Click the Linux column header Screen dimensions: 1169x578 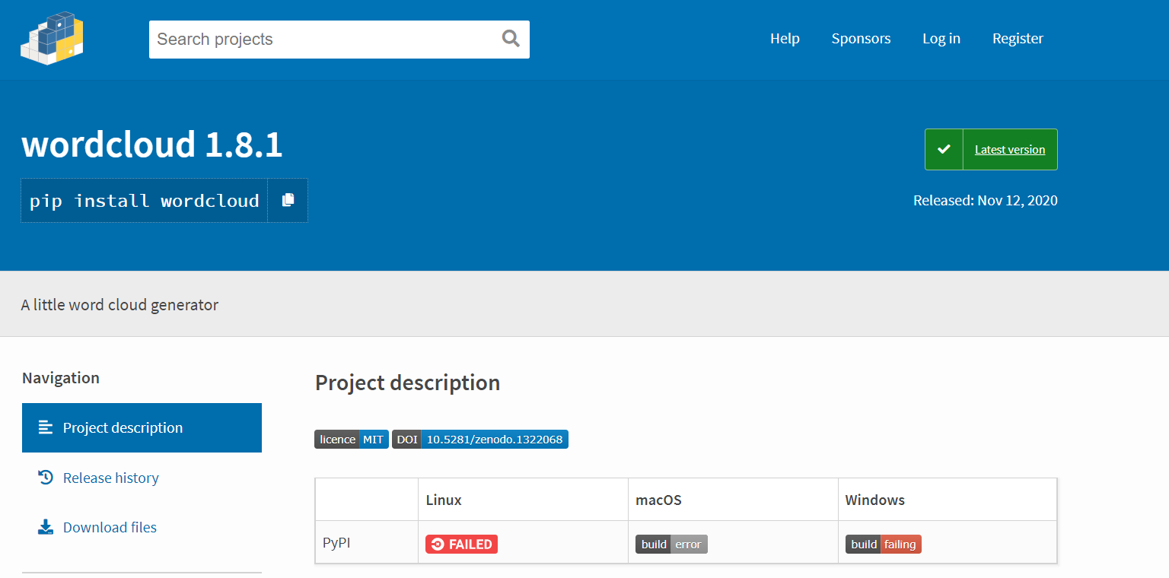coord(444,500)
